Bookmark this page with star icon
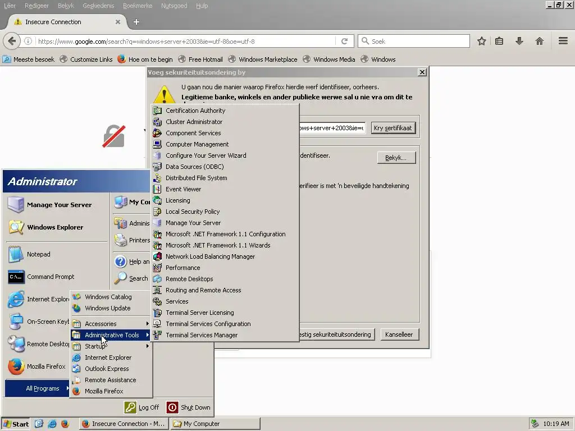The image size is (575, 431). click(x=481, y=42)
